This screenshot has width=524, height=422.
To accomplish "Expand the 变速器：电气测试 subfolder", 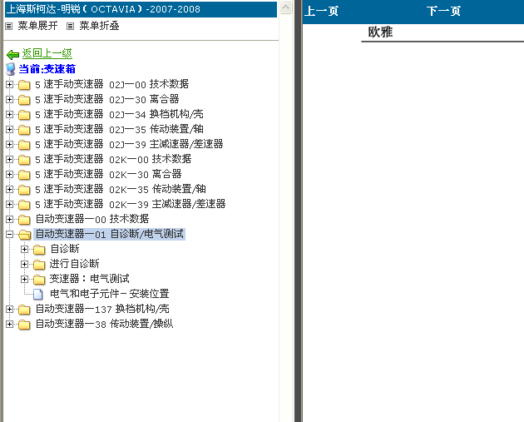I will click(24, 279).
